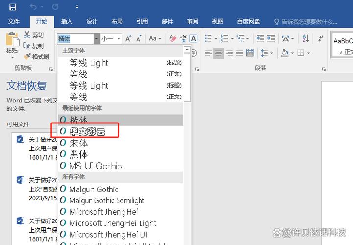Open the Bullets dropdown arrow
This screenshot has height=245, width=353.
point(216,39)
